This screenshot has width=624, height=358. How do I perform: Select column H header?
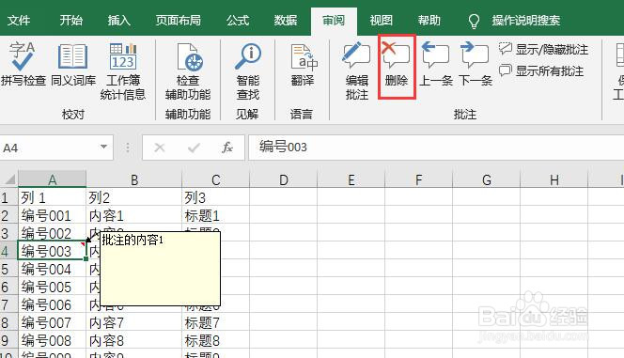[x=554, y=179]
